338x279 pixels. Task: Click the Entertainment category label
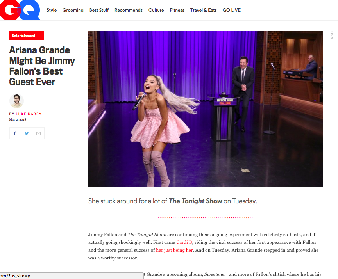26,35
